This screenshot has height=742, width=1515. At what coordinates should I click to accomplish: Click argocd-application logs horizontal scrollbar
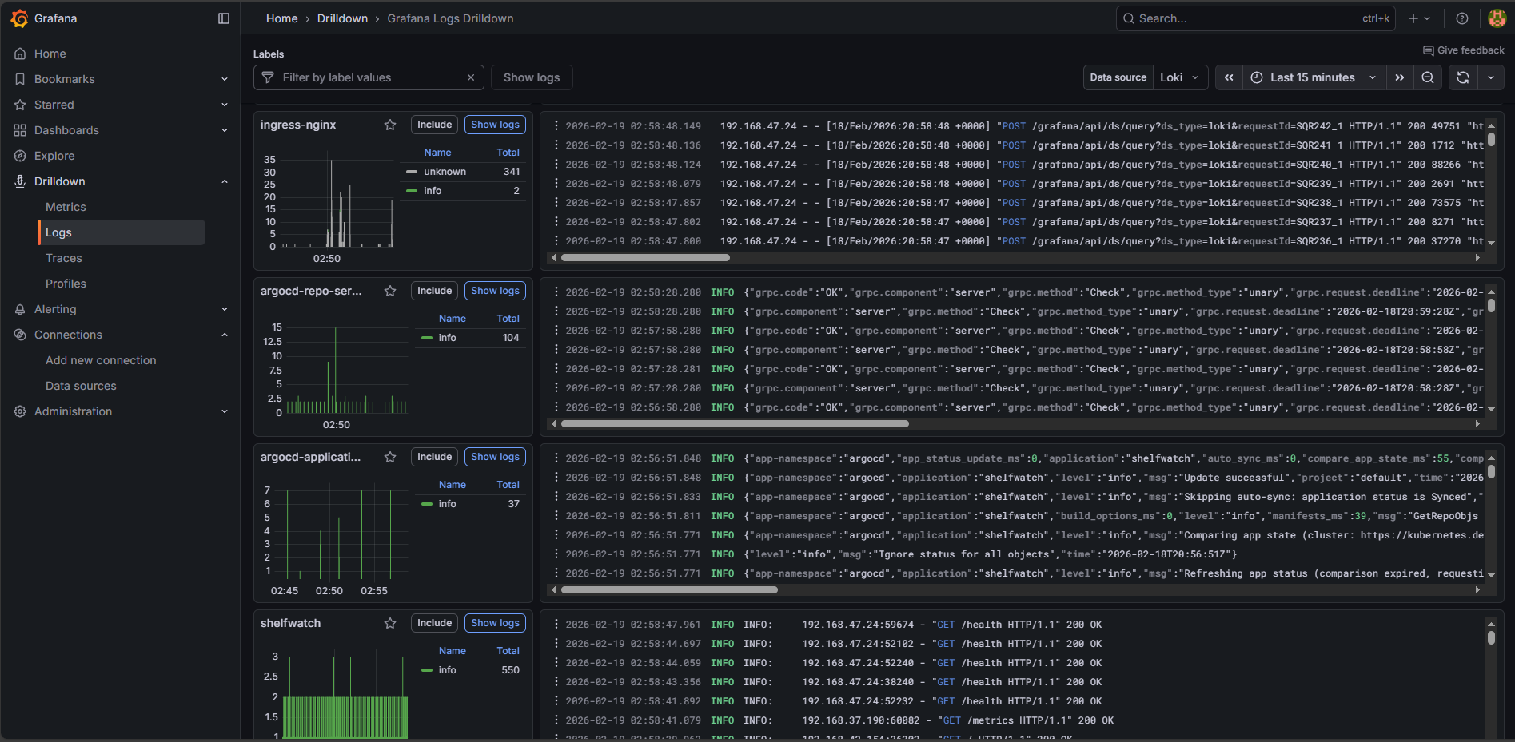click(x=669, y=590)
